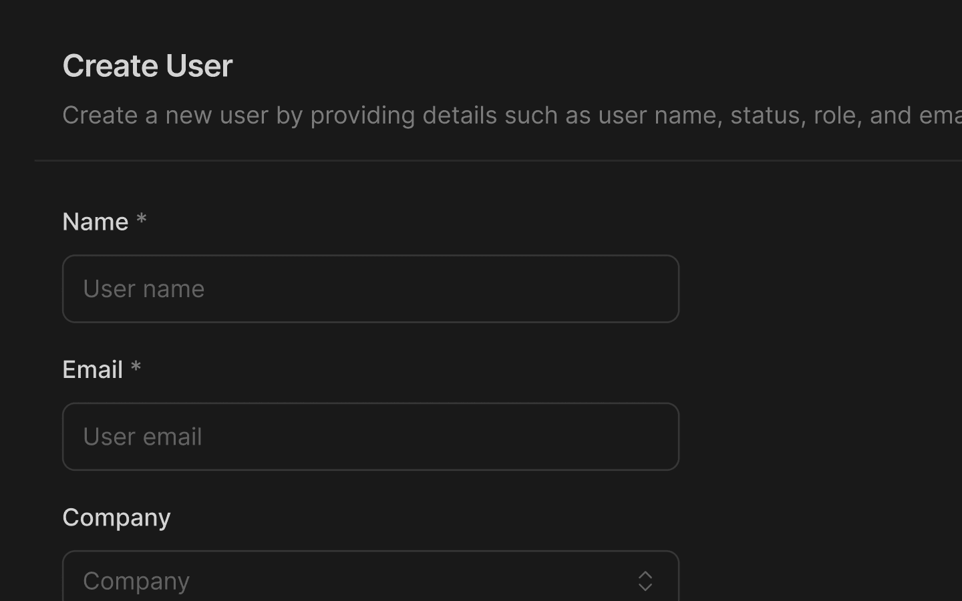Click the "User name" placeholder text

144,288
